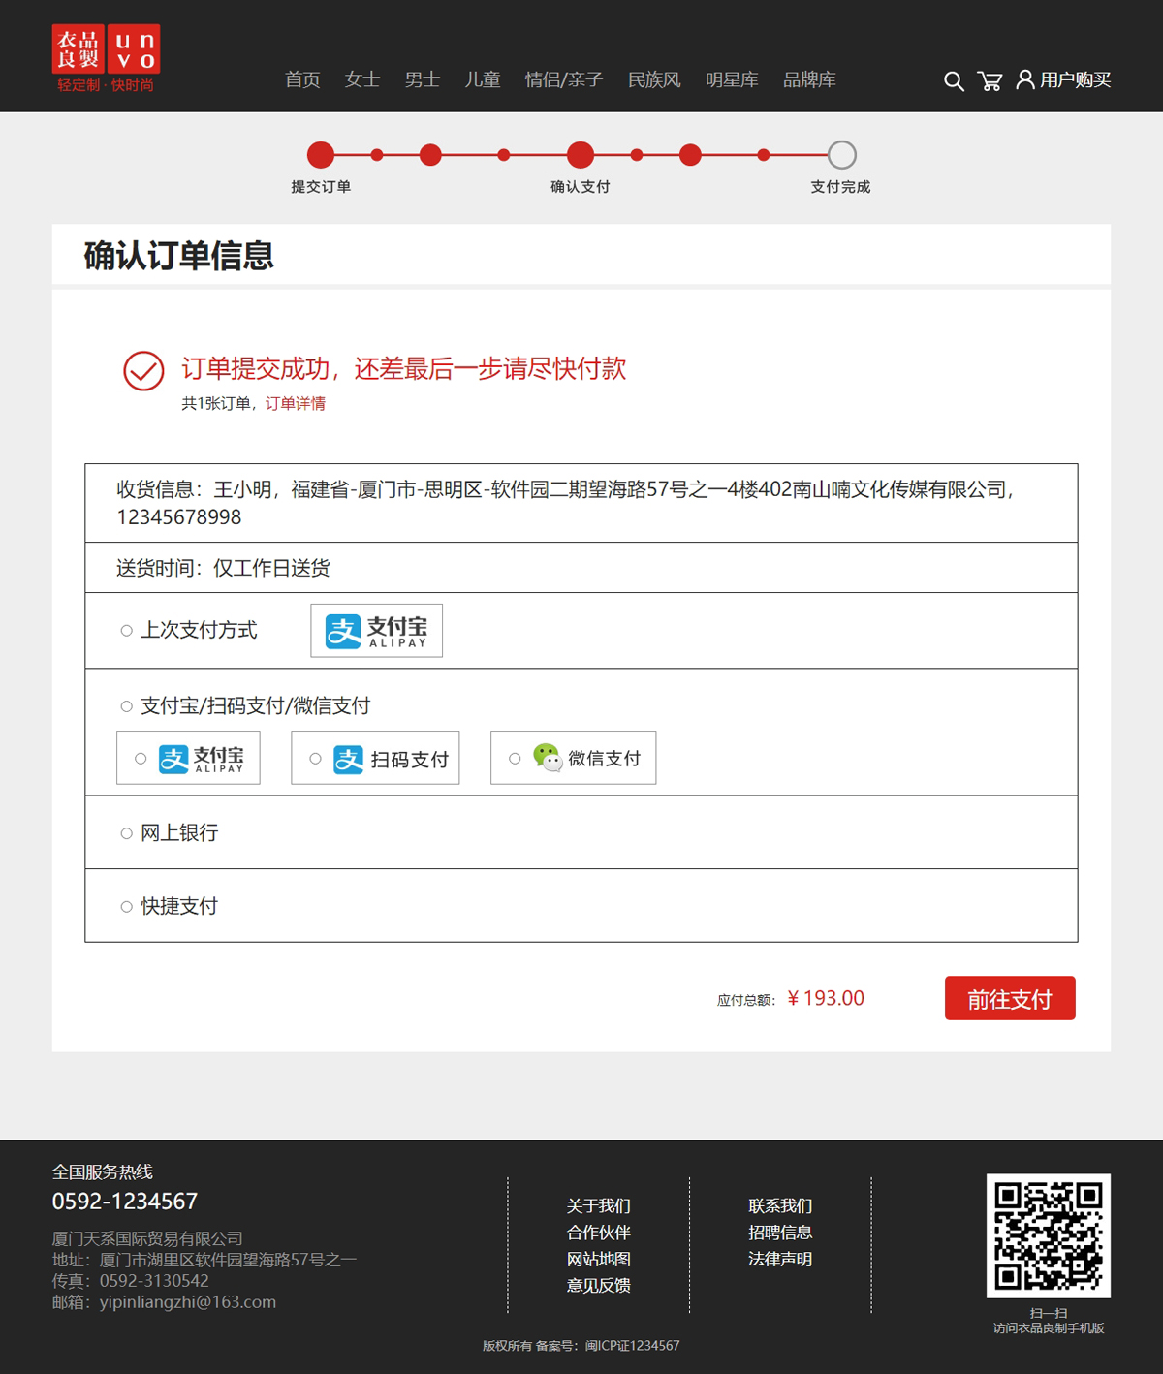Select the 网上银行 radio button

point(126,833)
